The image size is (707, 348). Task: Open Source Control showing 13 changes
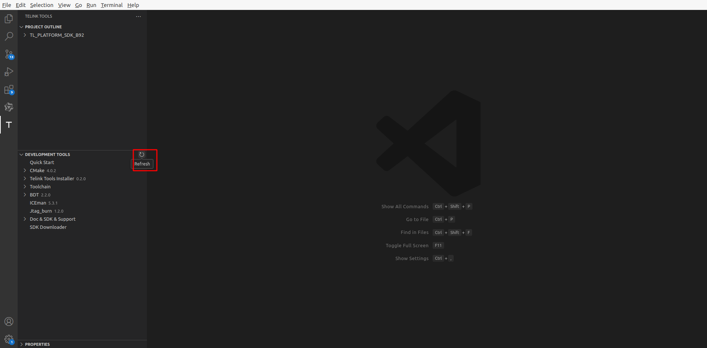coord(8,54)
